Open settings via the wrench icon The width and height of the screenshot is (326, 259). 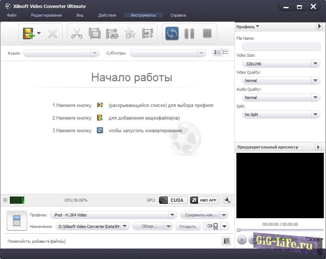point(227,200)
